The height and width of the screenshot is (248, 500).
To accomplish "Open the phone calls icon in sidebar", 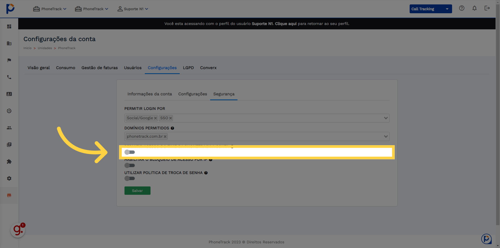I will (x=9, y=77).
